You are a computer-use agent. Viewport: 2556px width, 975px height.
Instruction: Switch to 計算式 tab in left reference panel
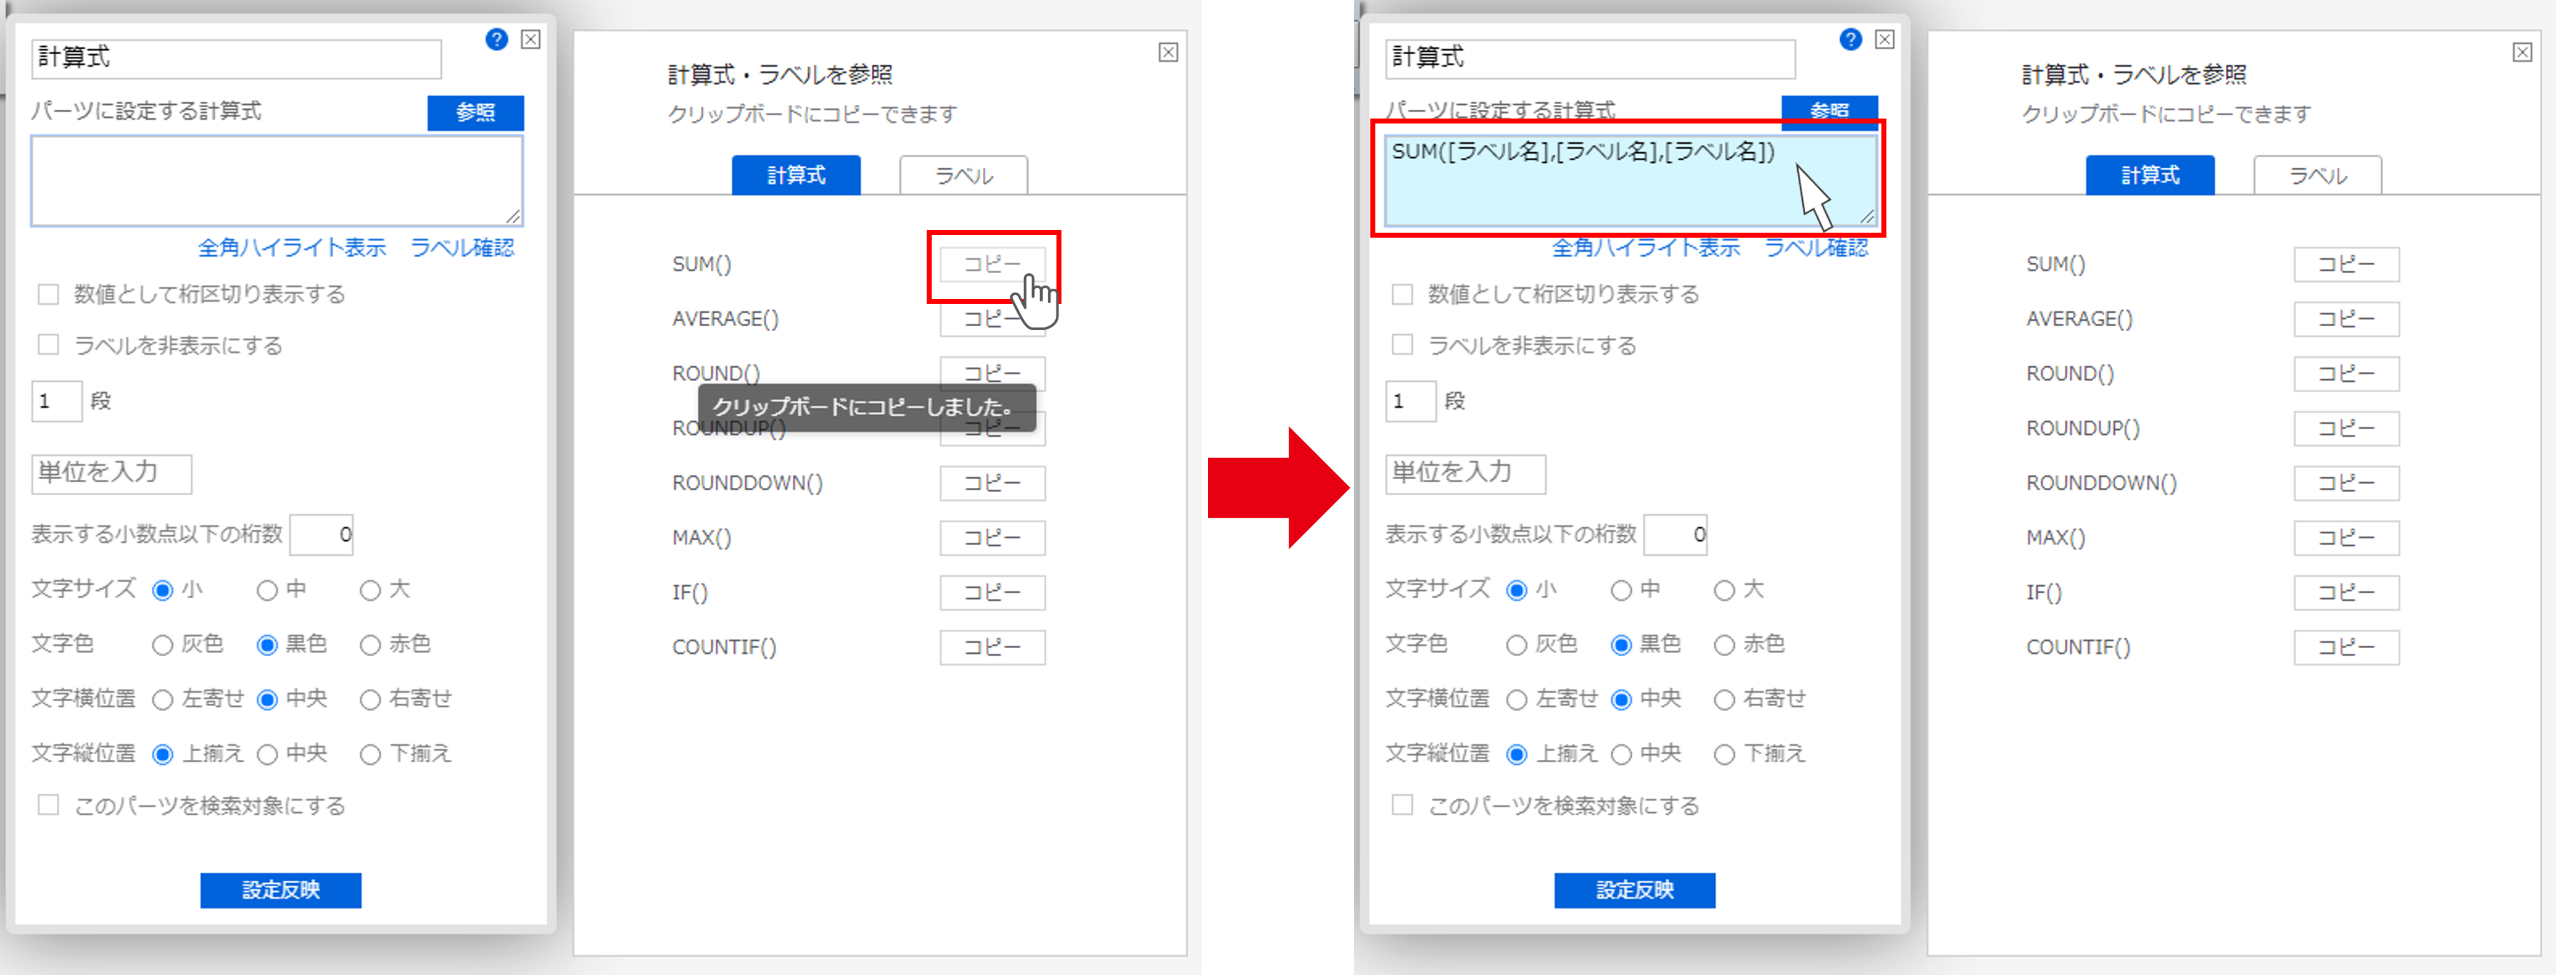tap(796, 175)
